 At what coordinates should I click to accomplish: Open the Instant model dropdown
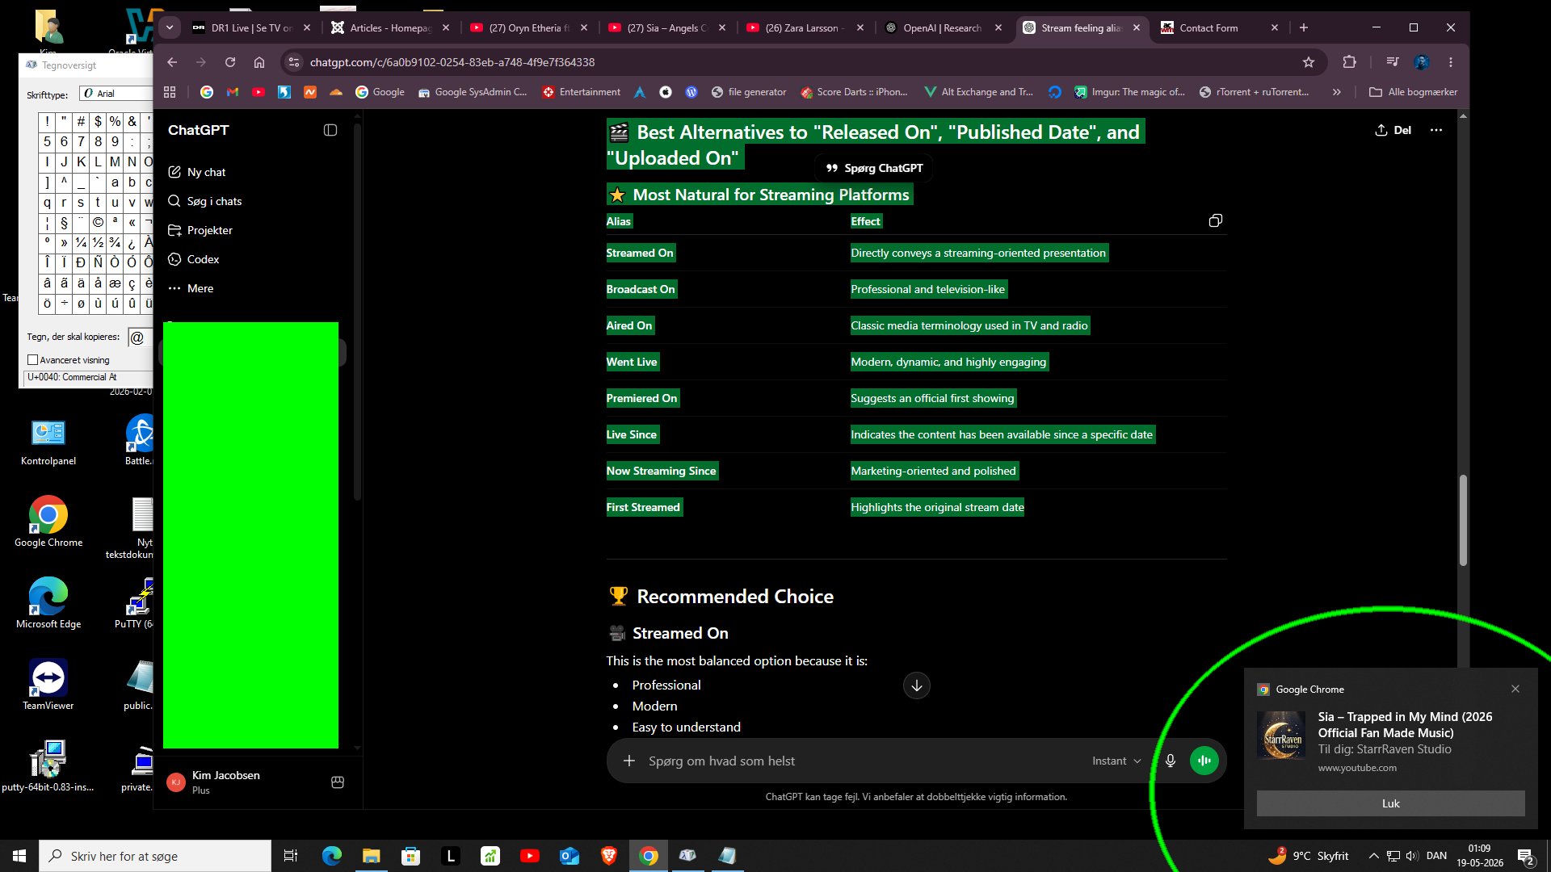tap(1116, 761)
